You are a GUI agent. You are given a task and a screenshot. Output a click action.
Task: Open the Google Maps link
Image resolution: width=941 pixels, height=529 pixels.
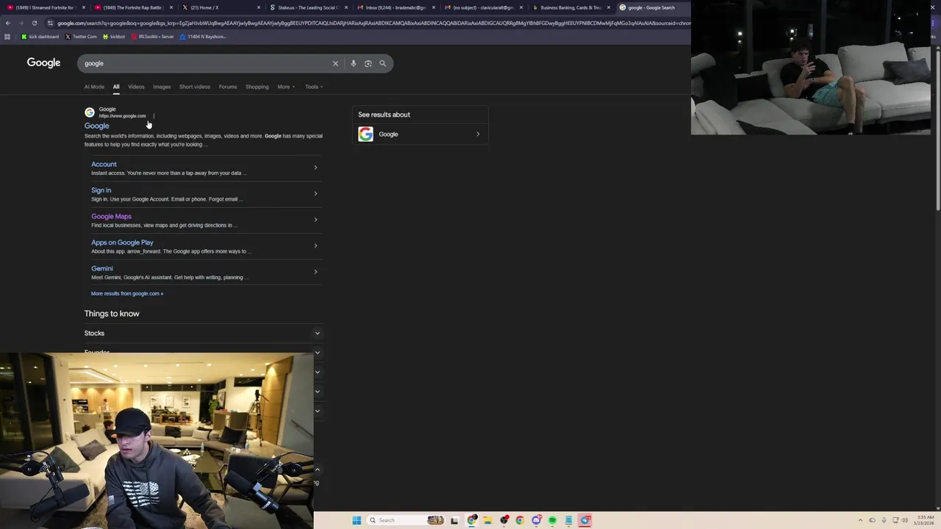tap(111, 217)
